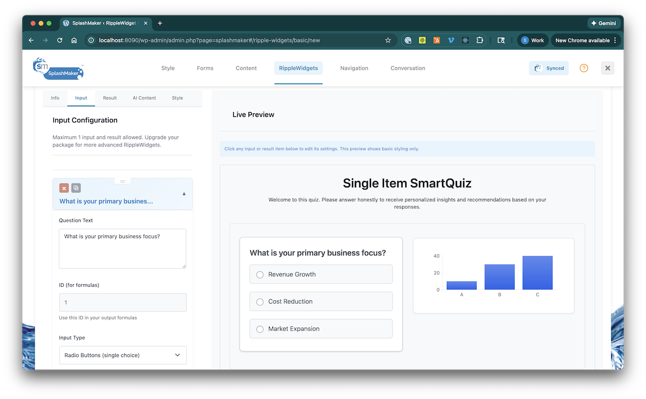Delete the input question with red X icon
The image size is (646, 399).
(x=64, y=188)
